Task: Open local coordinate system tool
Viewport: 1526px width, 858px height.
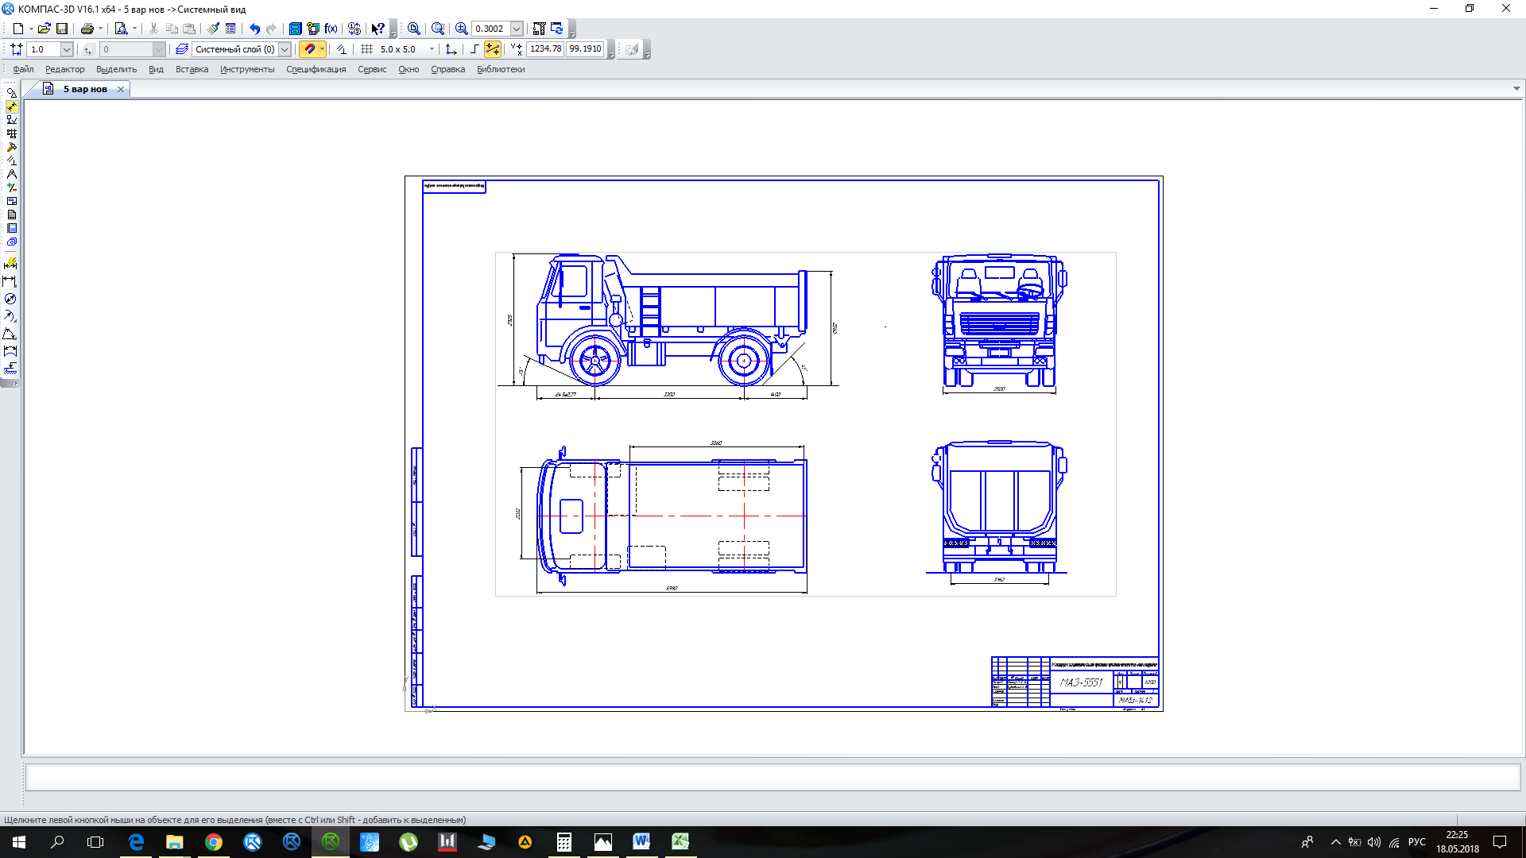Action: coord(451,49)
